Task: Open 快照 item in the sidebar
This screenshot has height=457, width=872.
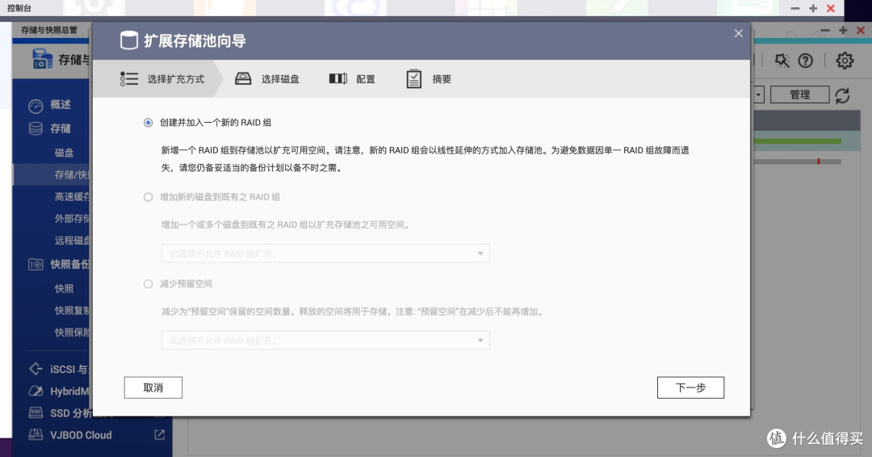Action: (x=64, y=288)
